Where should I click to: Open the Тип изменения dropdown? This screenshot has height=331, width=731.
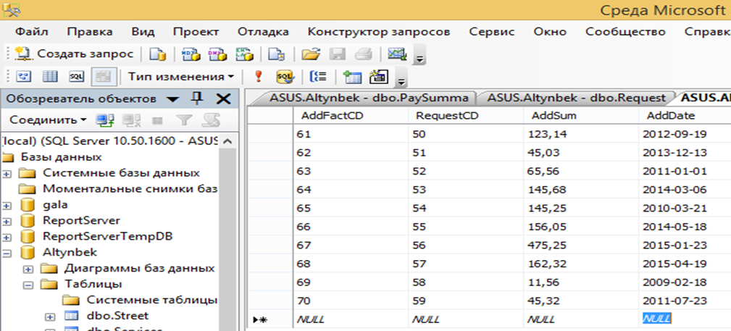181,77
